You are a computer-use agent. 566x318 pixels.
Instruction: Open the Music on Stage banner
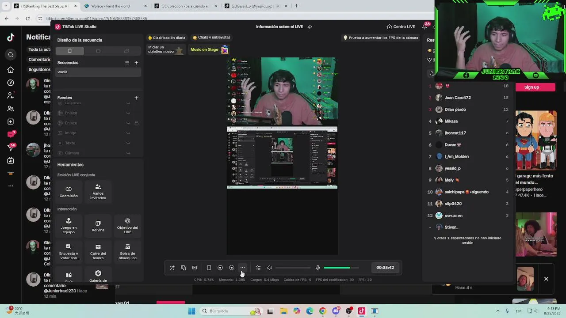pos(209,49)
